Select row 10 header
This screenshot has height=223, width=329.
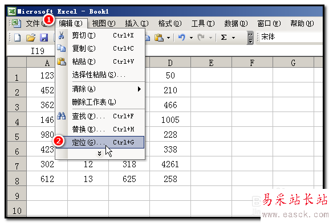click(x=17, y=208)
